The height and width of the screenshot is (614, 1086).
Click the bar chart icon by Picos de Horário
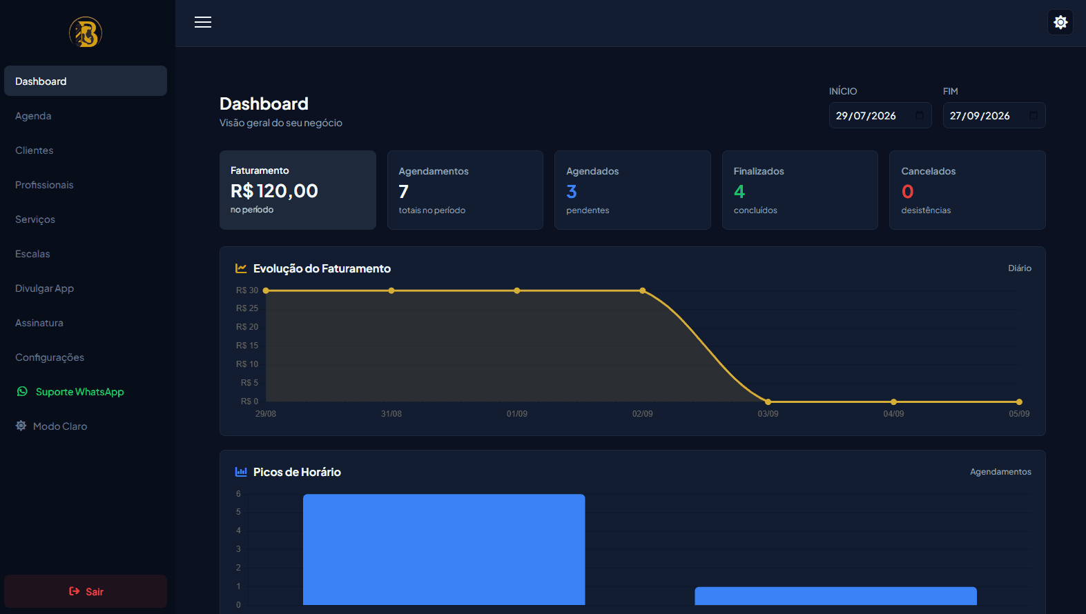241,472
